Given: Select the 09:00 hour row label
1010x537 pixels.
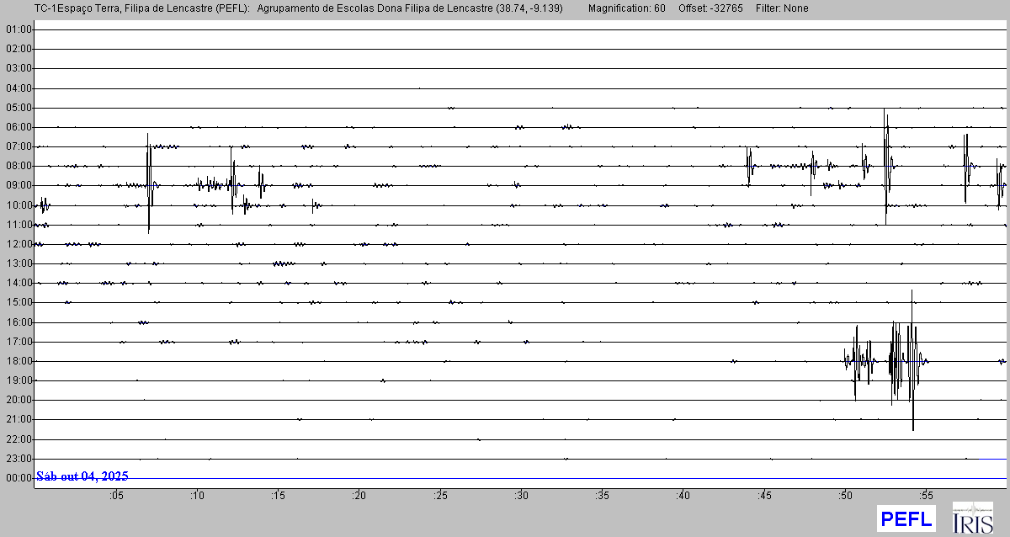Looking at the screenshot, I should (x=18, y=185).
